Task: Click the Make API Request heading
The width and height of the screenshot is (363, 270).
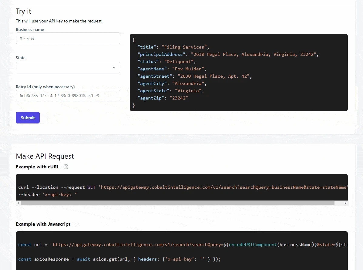Action: tap(45, 156)
